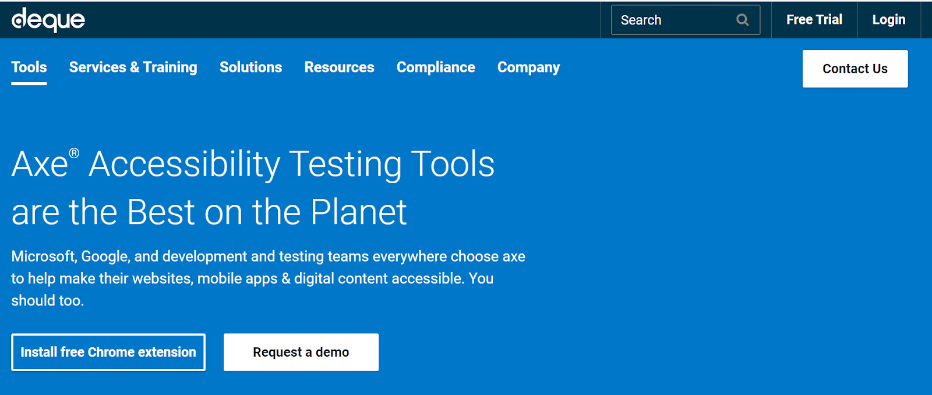932x395 pixels.
Task: Click the paragraph starting 'Microsoft, Google, and development'
Action: pyautogui.click(x=268, y=279)
